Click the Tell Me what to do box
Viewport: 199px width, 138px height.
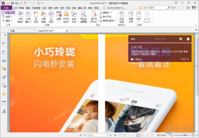115,8
